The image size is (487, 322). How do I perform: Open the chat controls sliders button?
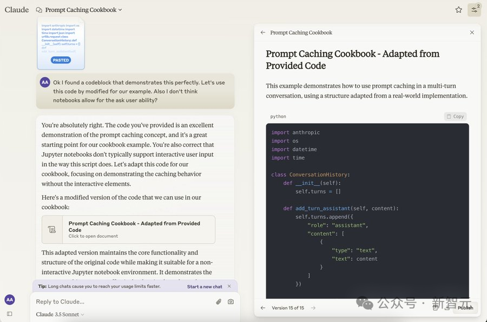point(474,10)
